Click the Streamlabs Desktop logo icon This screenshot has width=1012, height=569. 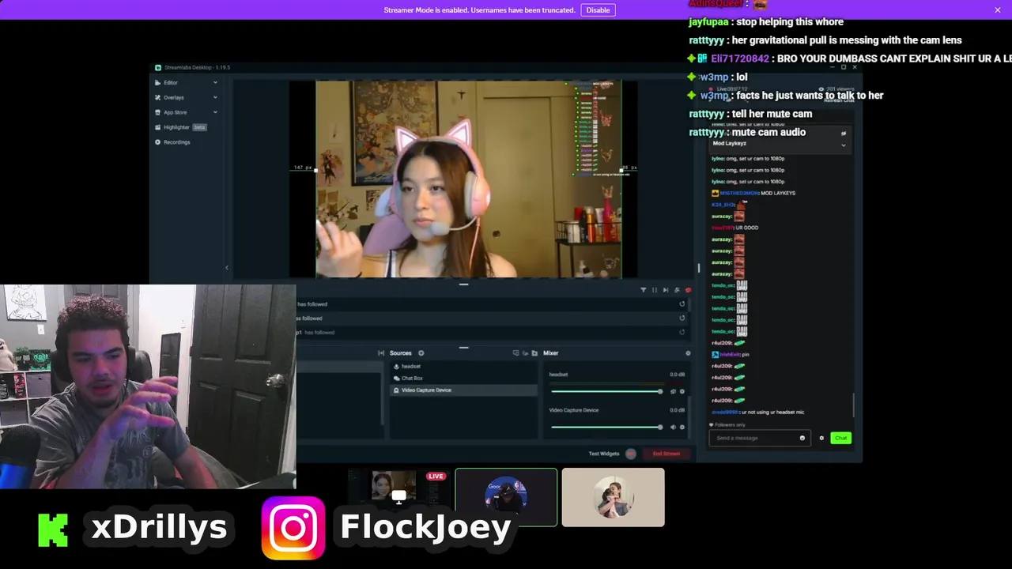pyautogui.click(x=158, y=67)
